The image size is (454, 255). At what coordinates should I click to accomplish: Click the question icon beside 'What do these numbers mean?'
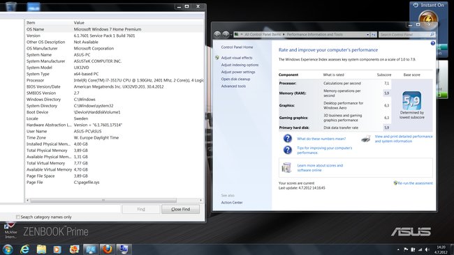click(x=288, y=139)
